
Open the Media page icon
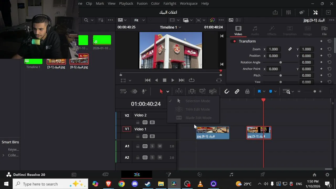tap(74, 175)
